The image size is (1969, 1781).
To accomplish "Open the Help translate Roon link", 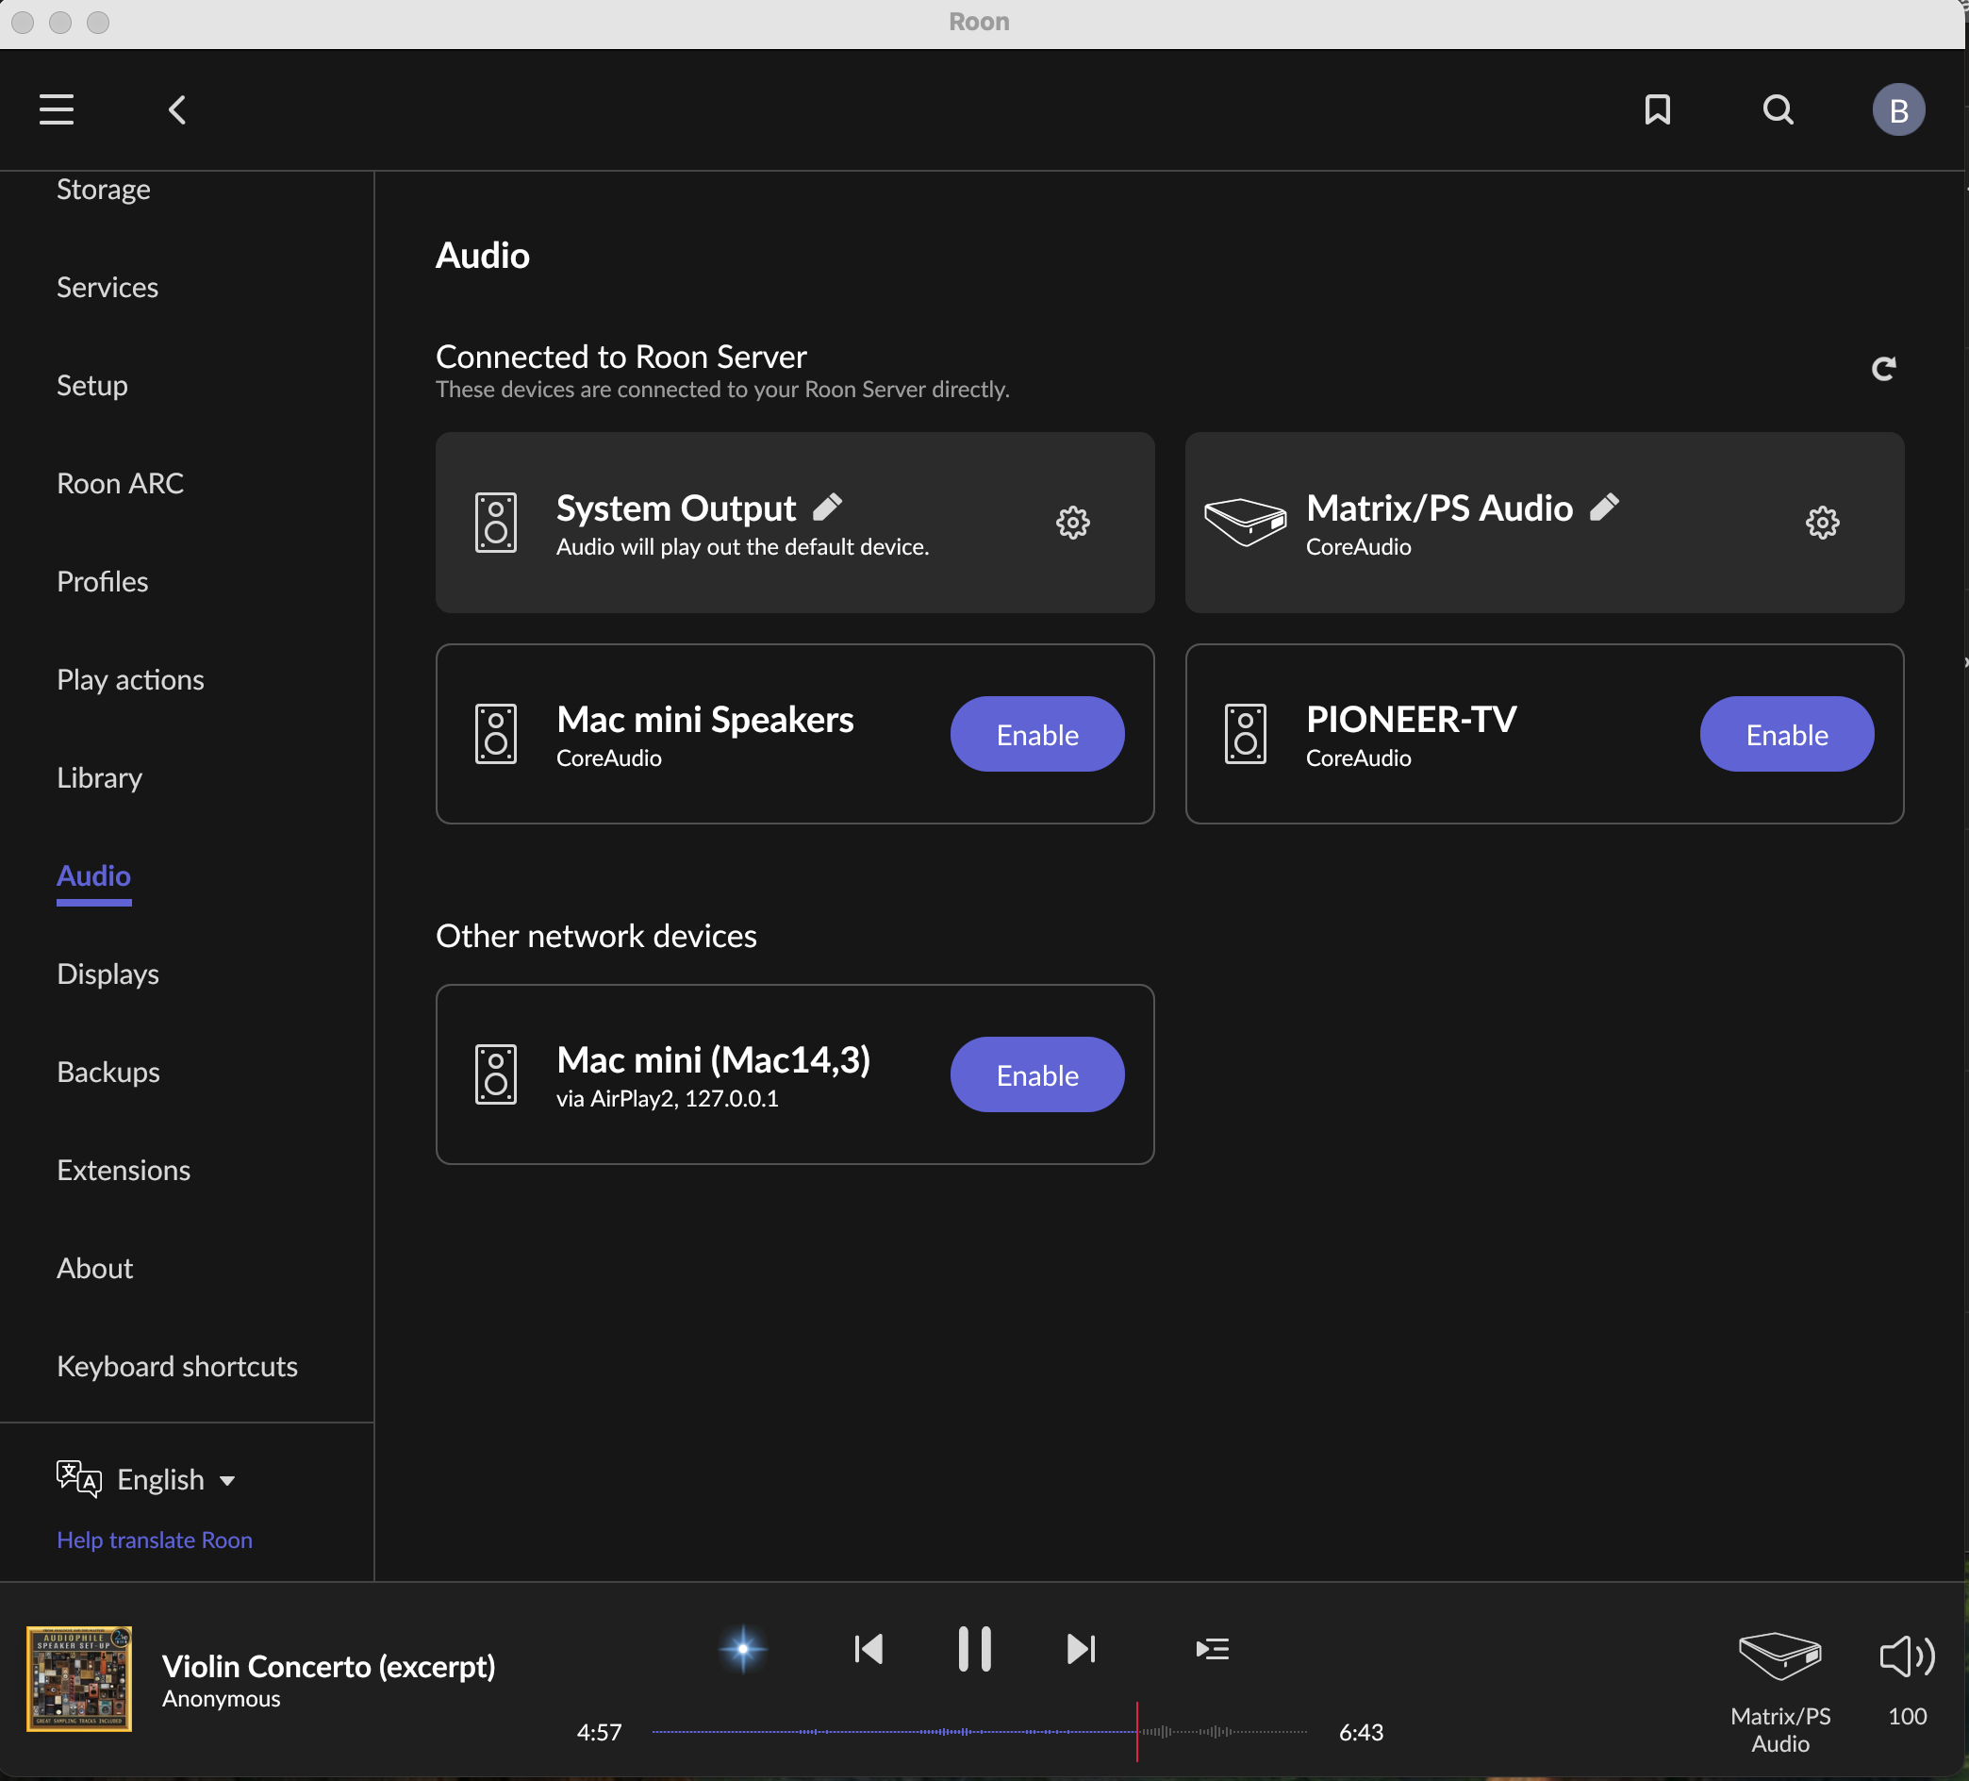I will coord(155,1540).
